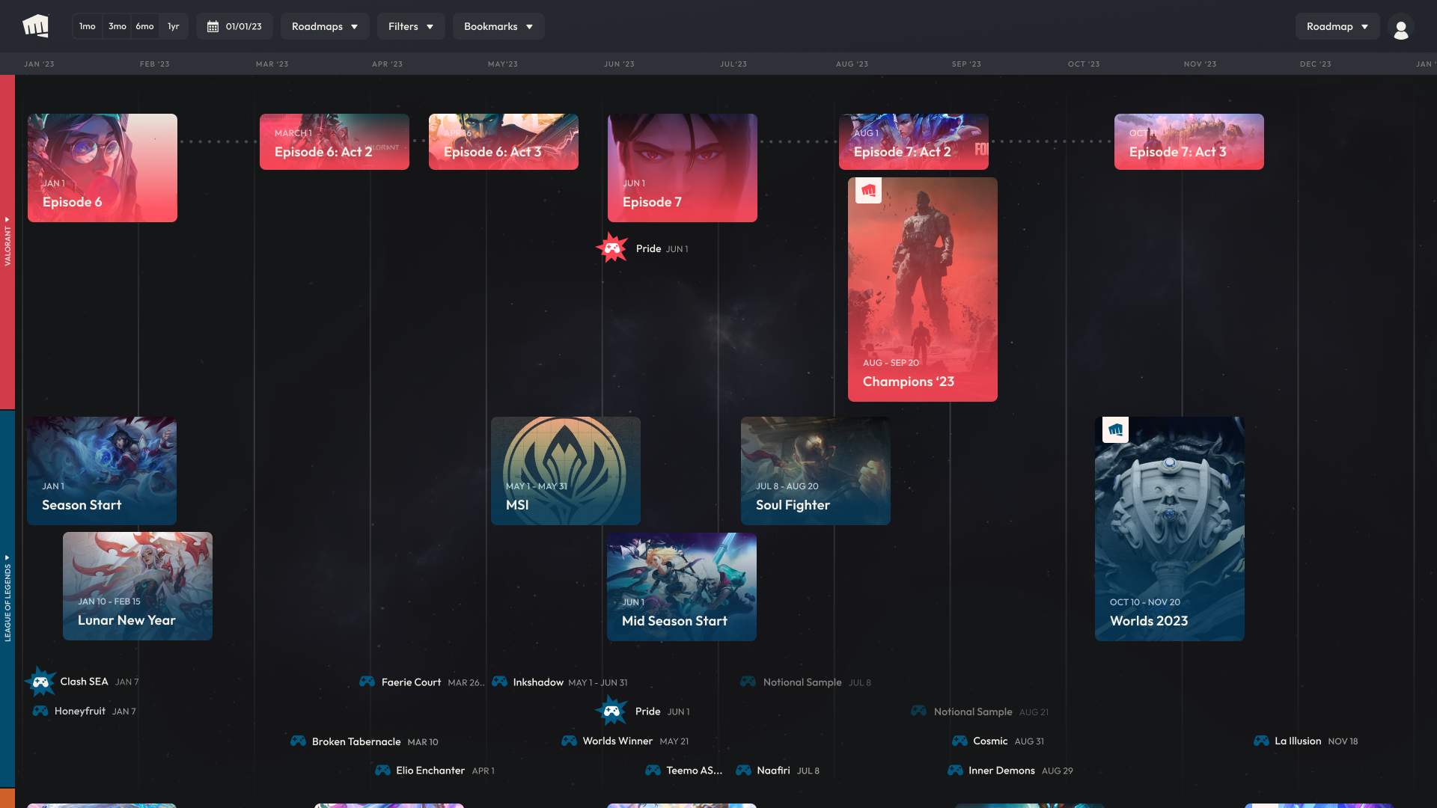Image resolution: width=1437 pixels, height=808 pixels.
Task: Click the Riot badge on Worlds 2023 card
Action: pos(1115,430)
